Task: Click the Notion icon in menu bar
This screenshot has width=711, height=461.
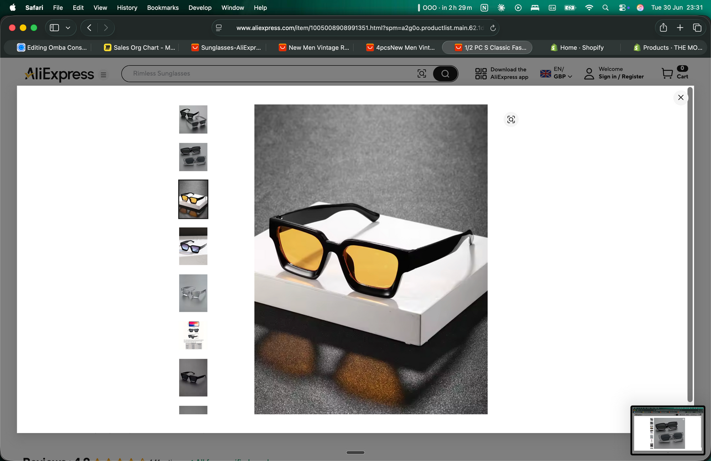Action: (484, 7)
